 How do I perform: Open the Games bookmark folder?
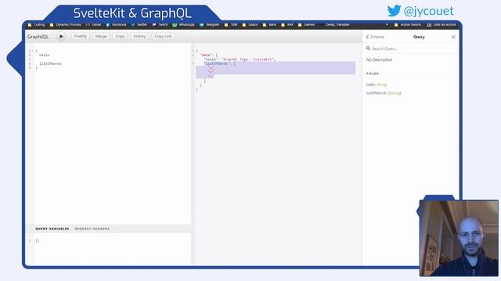pyautogui.click(x=306, y=24)
